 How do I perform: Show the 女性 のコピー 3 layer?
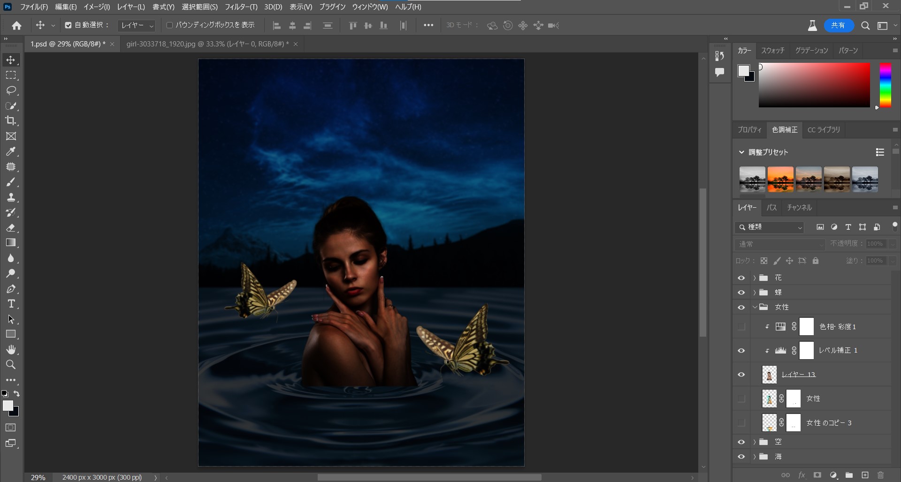click(x=741, y=423)
